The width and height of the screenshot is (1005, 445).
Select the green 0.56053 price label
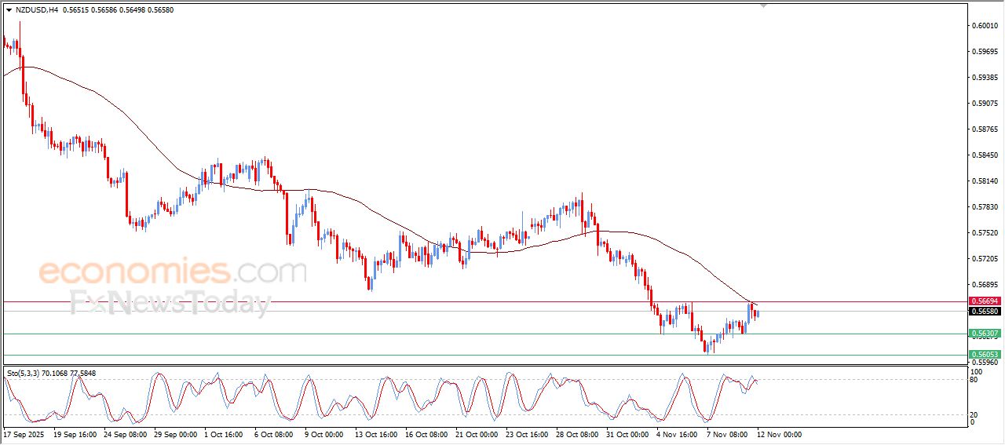tap(984, 355)
